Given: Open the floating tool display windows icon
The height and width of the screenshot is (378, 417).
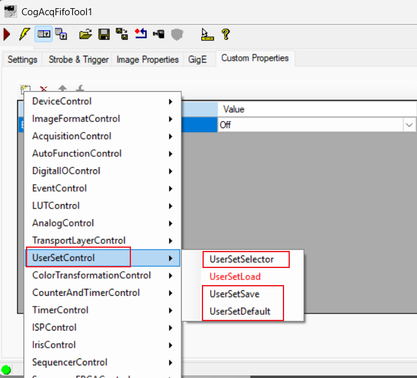Looking at the screenshot, I should pos(61,34).
